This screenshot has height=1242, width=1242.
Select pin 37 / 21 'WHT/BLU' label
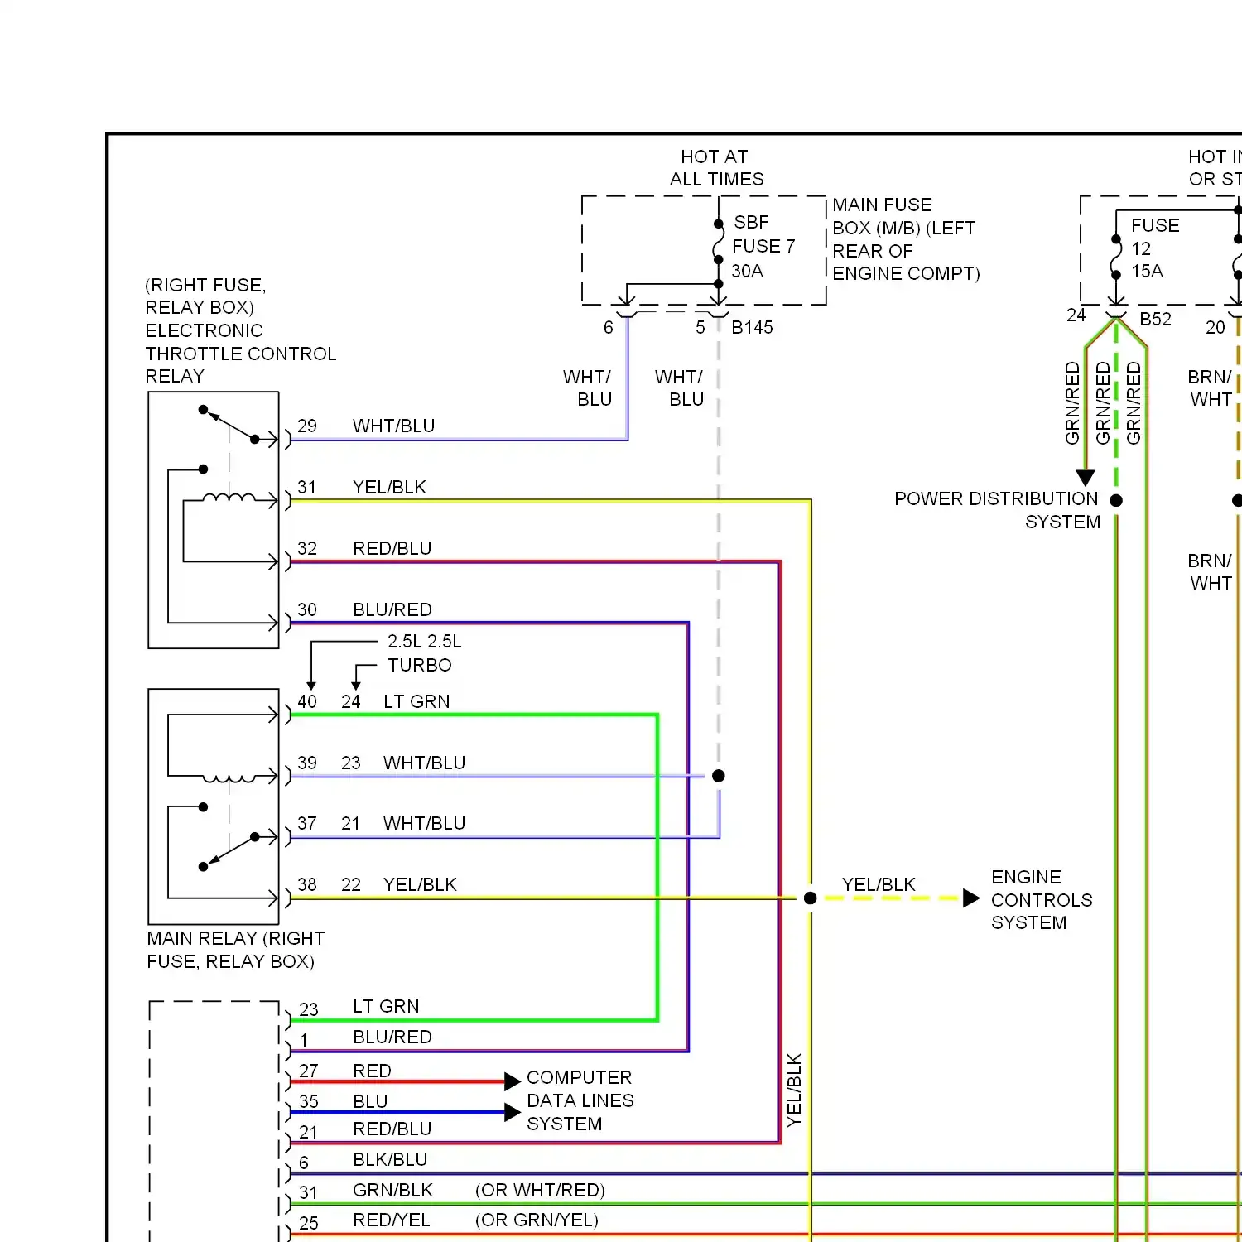coord(424,823)
